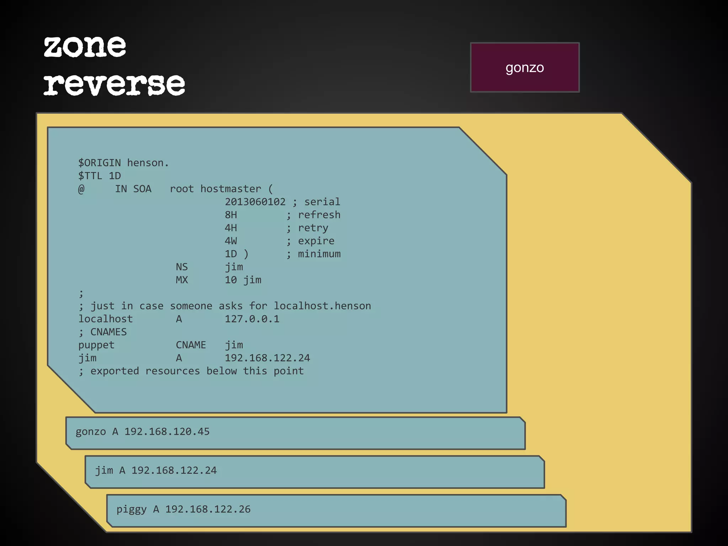Click the '2013060102 ; serial' line
The image size is (728, 546).
(x=283, y=202)
